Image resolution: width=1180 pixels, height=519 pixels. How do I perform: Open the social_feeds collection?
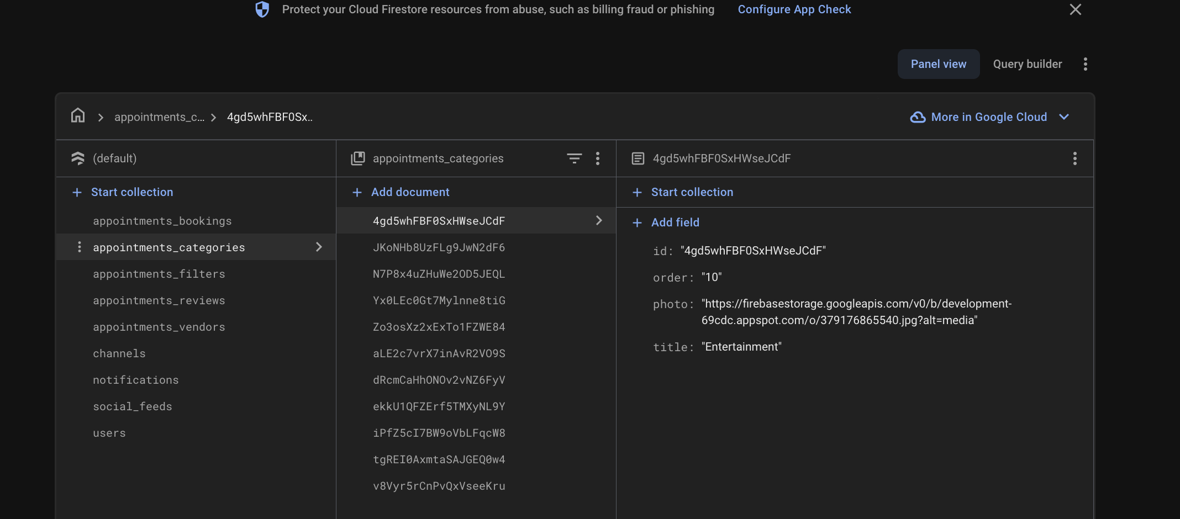point(133,406)
